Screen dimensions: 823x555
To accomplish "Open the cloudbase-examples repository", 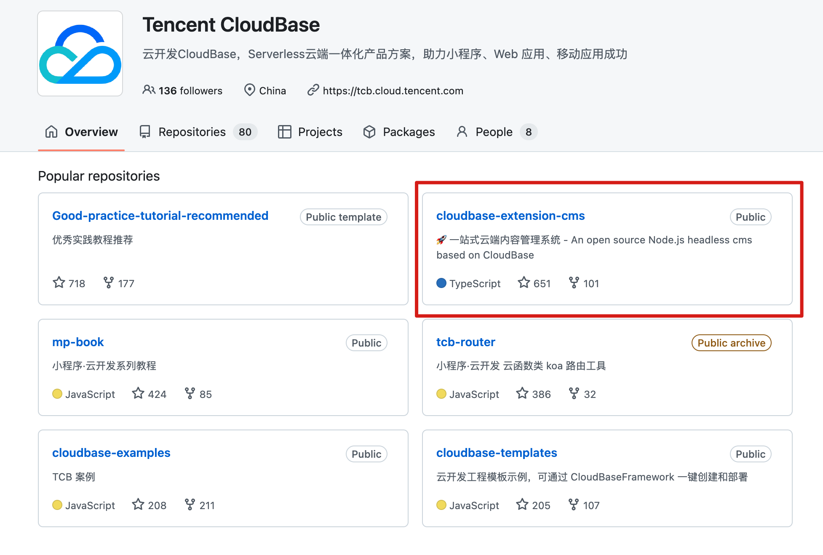I will click(111, 453).
